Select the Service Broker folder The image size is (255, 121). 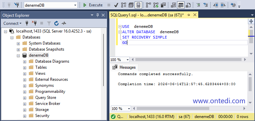[x=48, y=104]
